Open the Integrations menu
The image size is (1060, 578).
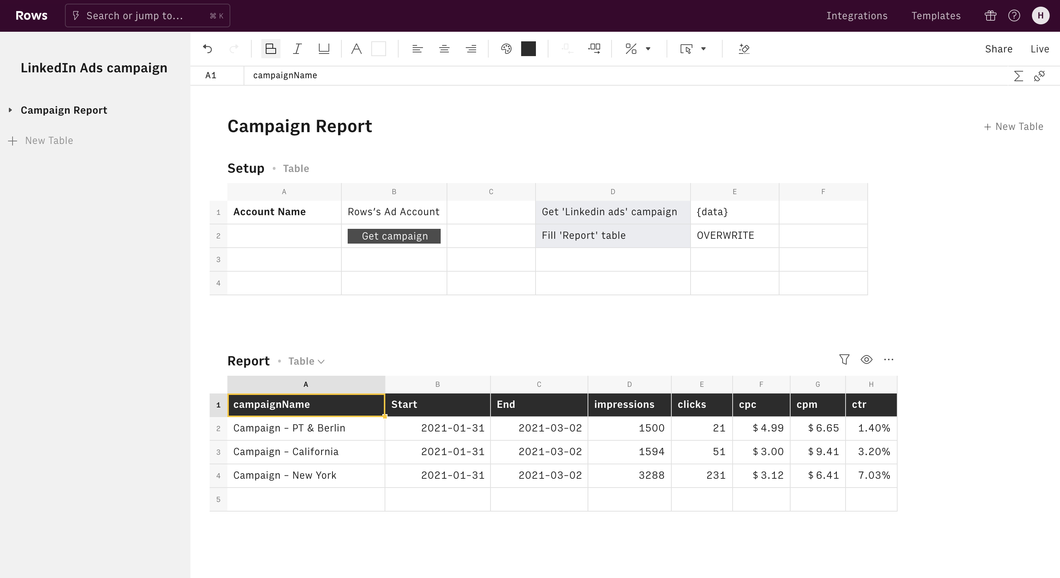(x=857, y=16)
